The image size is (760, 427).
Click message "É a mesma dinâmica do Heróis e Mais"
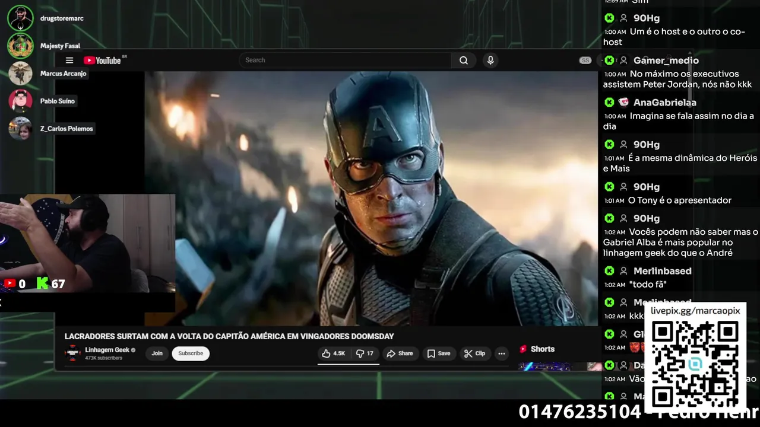click(x=680, y=163)
